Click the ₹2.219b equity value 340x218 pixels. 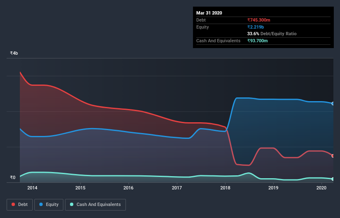[x=256, y=27]
